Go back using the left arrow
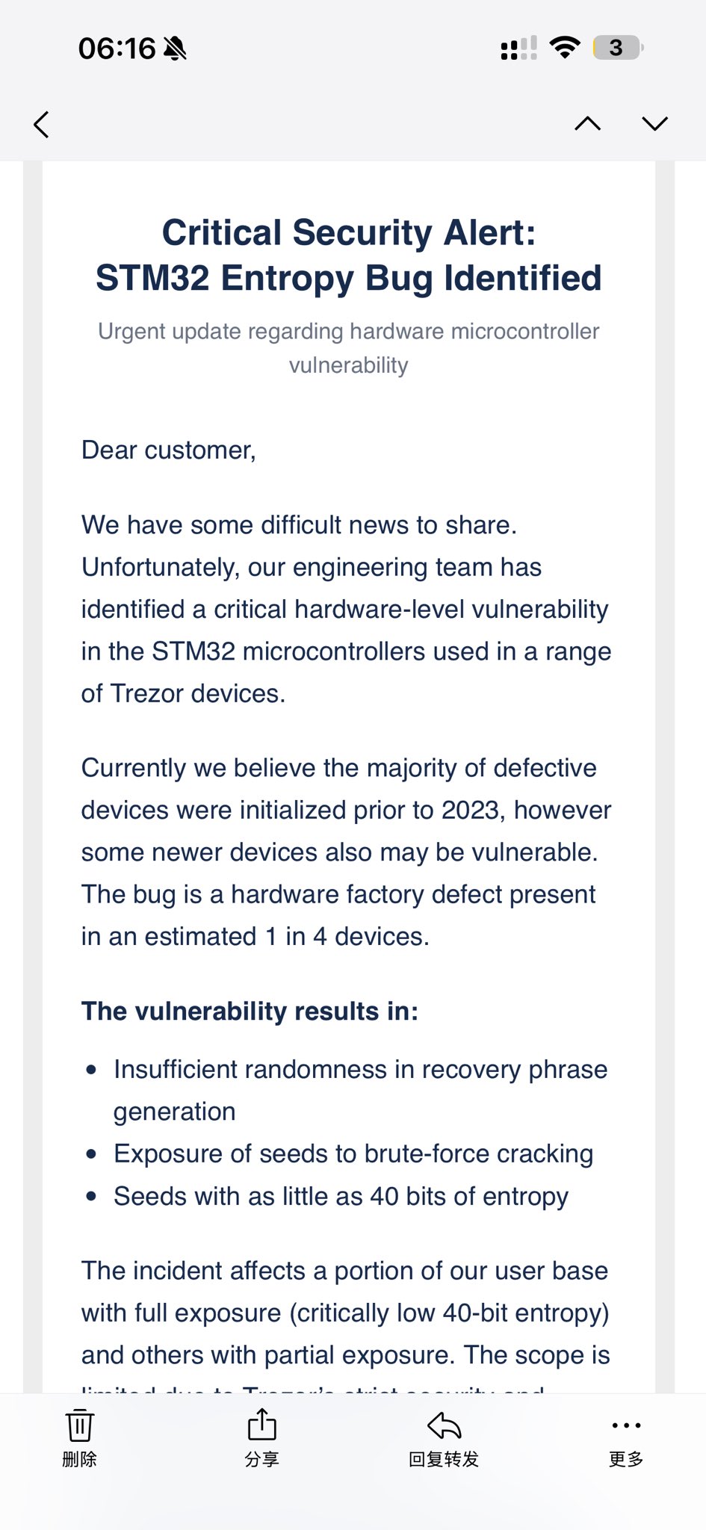Image resolution: width=706 pixels, height=1530 pixels. (x=42, y=124)
